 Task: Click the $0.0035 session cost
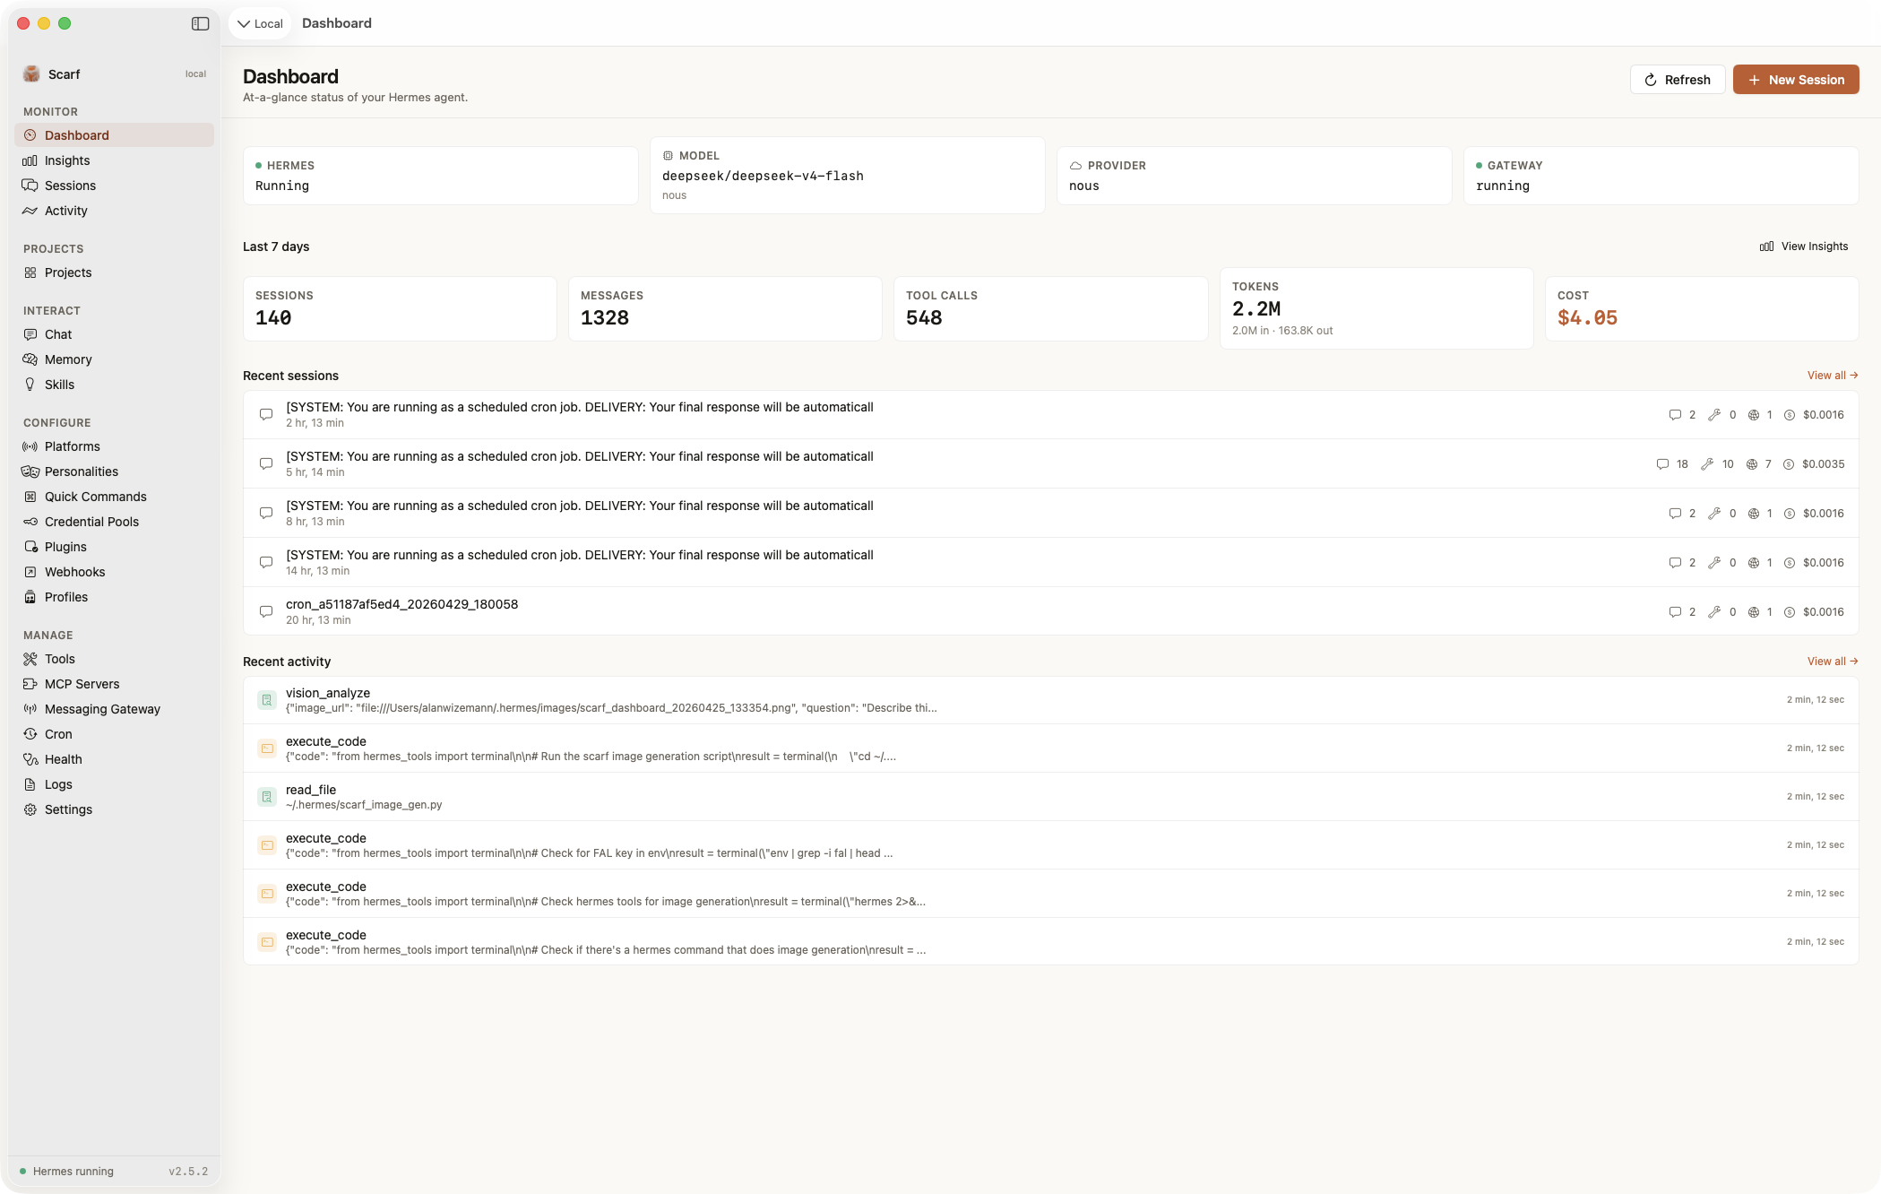pos(1824,464)
